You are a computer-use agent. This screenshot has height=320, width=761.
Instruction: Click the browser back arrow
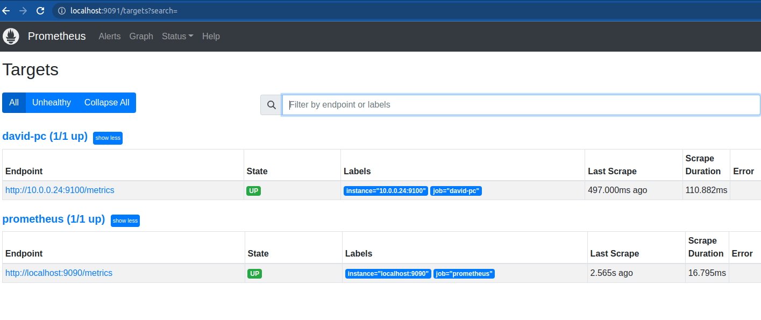click(6, 11)
